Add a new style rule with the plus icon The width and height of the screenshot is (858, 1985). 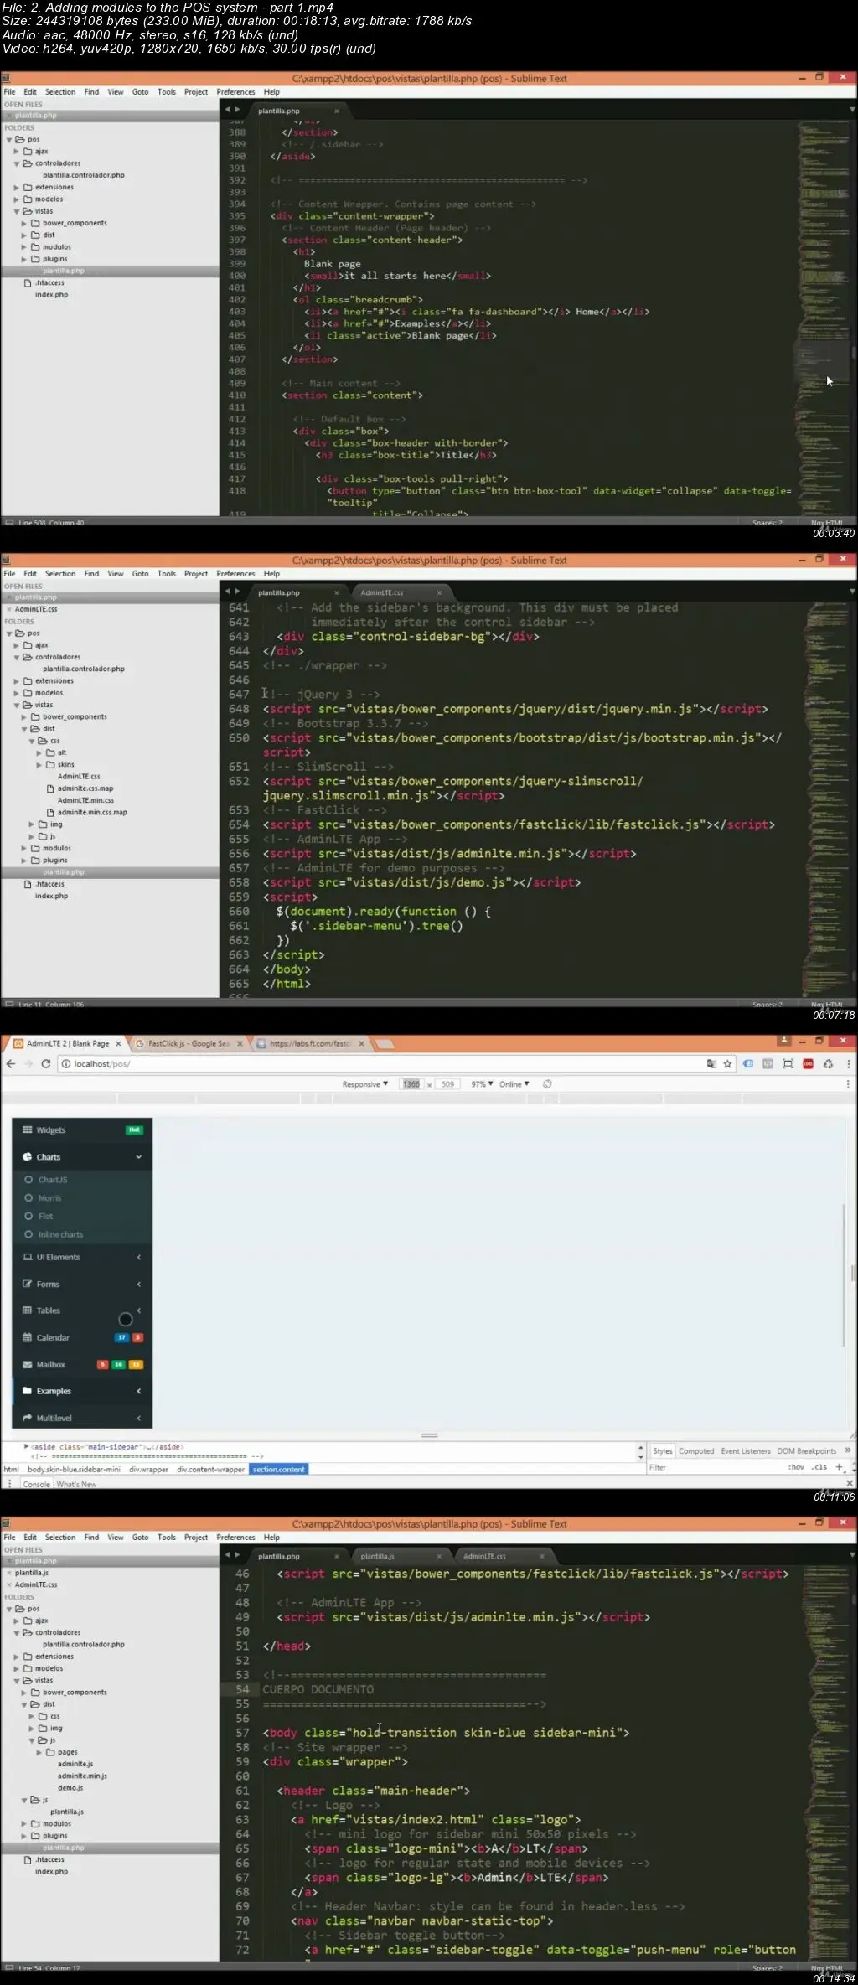point(839,1467)
